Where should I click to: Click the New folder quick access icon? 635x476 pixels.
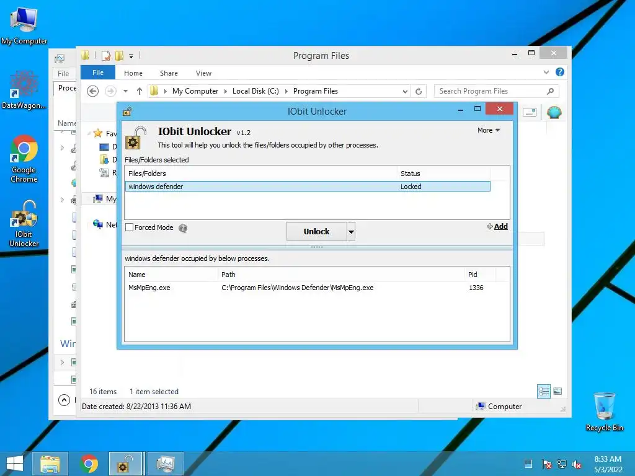[x=119, y=56]
